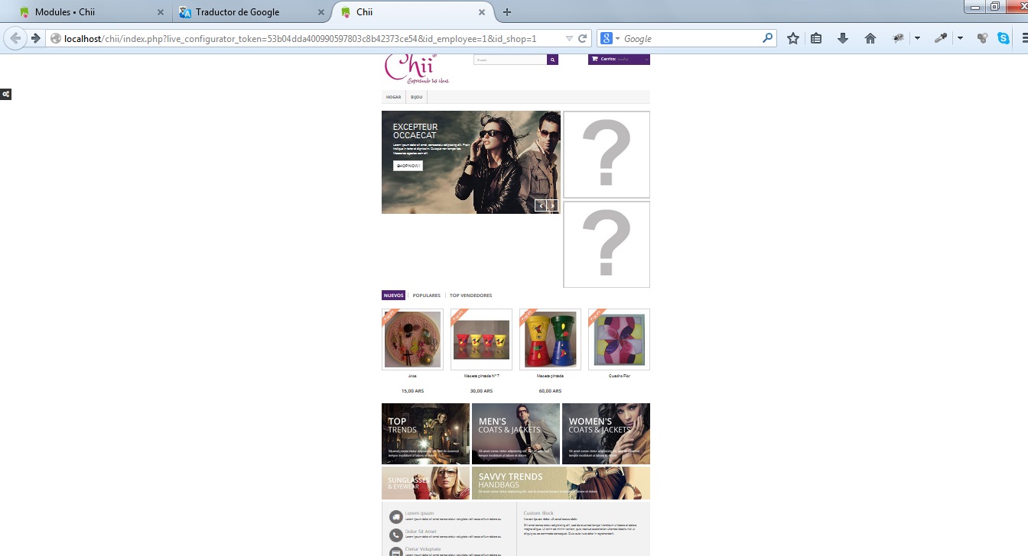The width and height of the screenshot is (1028, 556).
Task: Show next slide in the banner slider
Action: (552, 205)
